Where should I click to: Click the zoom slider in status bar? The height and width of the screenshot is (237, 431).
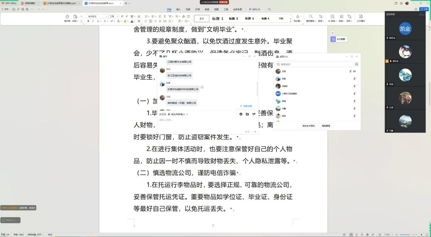[x=410, y=235]
